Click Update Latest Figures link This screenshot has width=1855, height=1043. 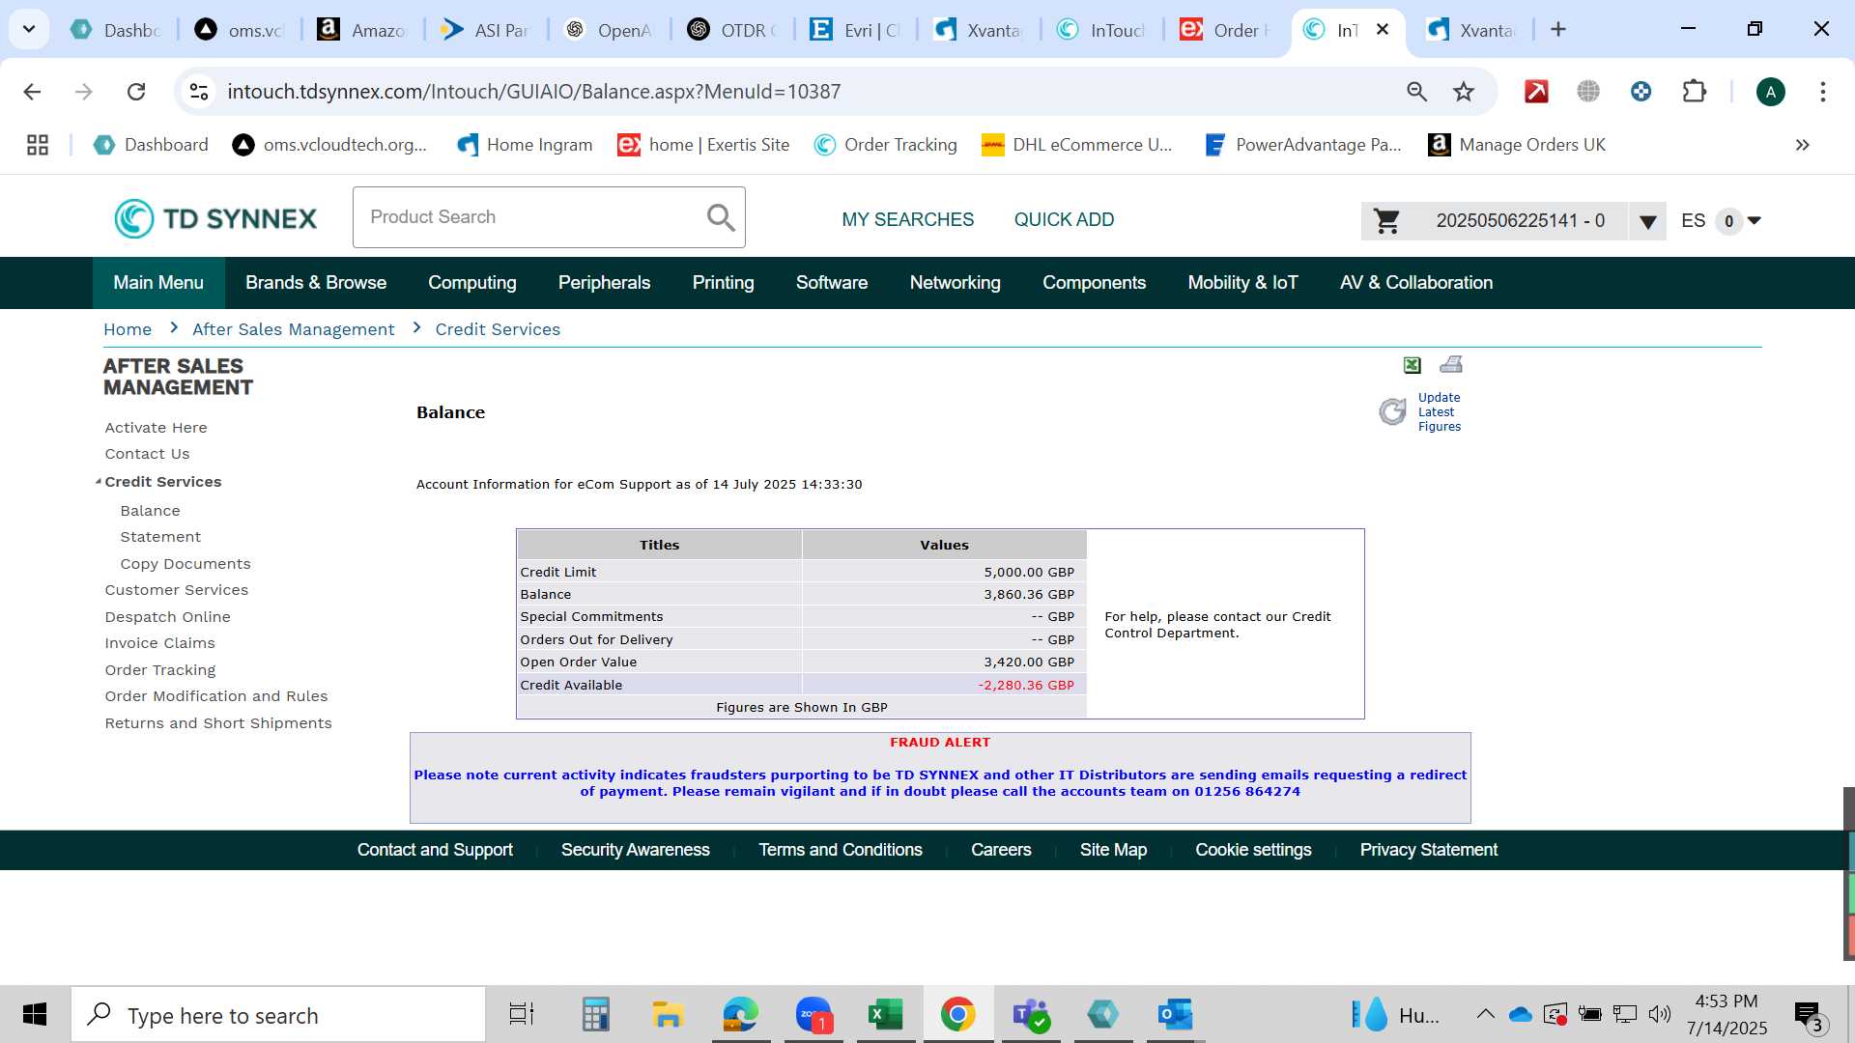click(x=1440, y=412)
